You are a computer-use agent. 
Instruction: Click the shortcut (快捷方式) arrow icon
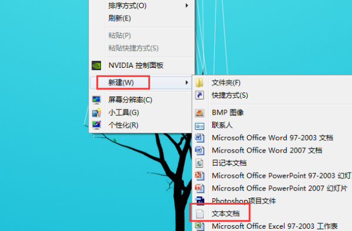(199, 95)
